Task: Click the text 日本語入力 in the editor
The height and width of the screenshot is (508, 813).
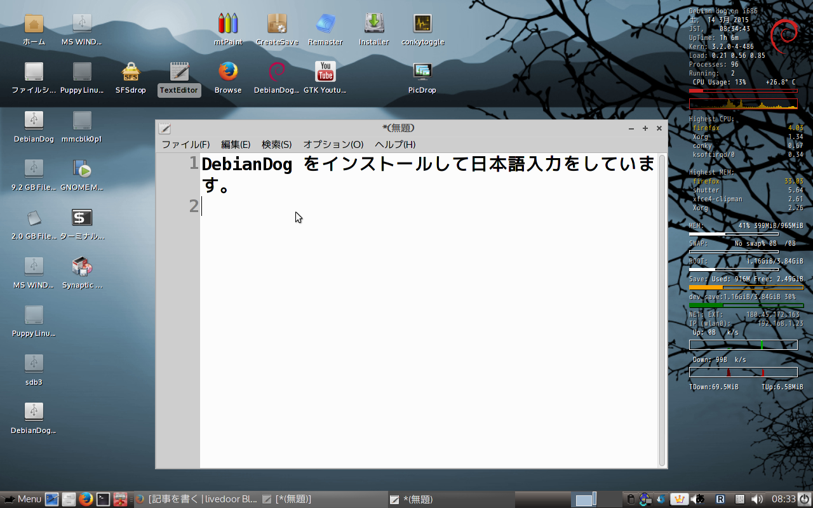Action: click(516, 165)
